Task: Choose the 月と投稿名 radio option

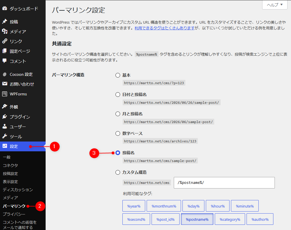Action: pos(118,114)
